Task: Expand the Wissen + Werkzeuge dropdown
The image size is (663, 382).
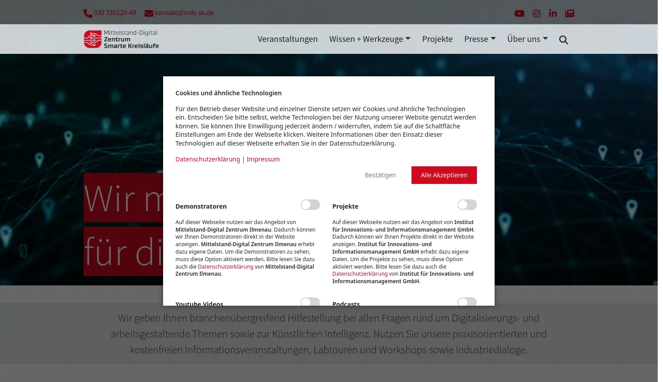Action: pos(370,39)
